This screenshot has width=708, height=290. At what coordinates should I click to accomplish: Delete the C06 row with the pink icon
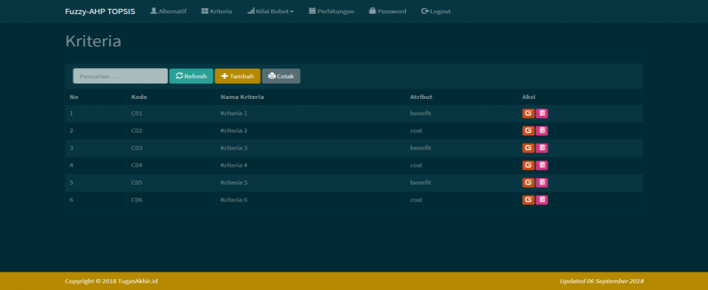click(x=542, y=200)
